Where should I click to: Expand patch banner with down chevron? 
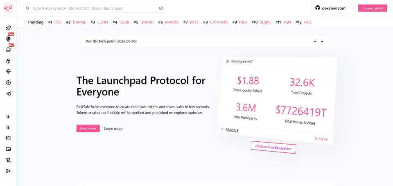pyautogui.click(x=322, y=42)
